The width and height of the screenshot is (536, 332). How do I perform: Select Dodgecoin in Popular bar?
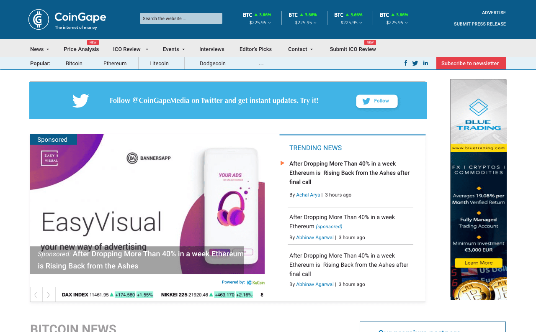[213, 64]
